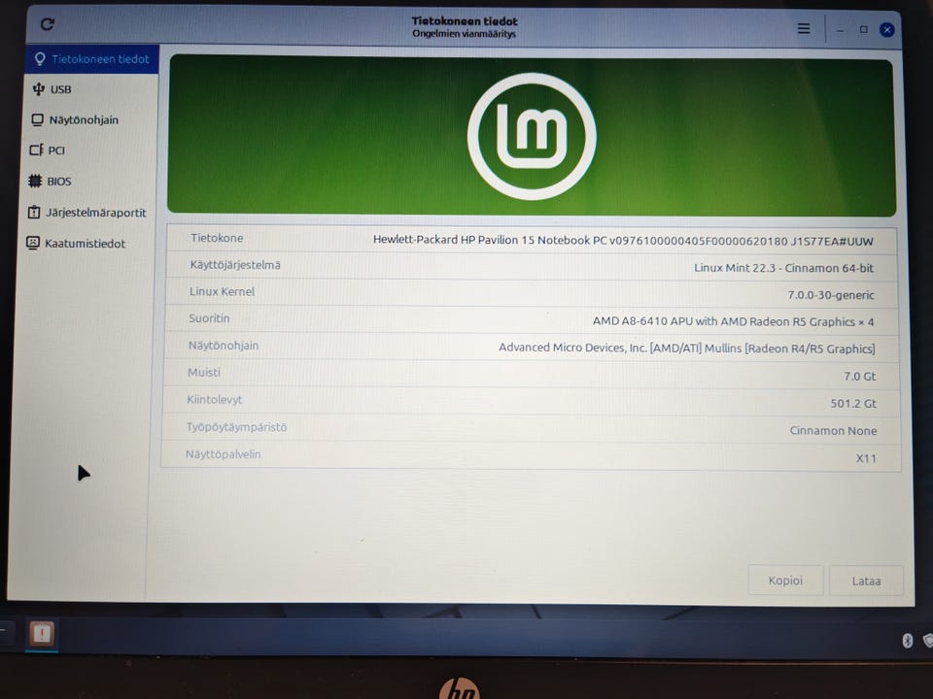The image size is (933, 699).
Task: Open the Näytönohjain section
Action: click(89, 119)
